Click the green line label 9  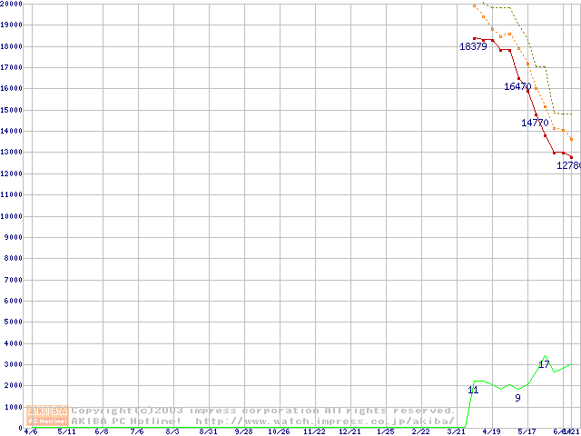(x=517, y=398)
